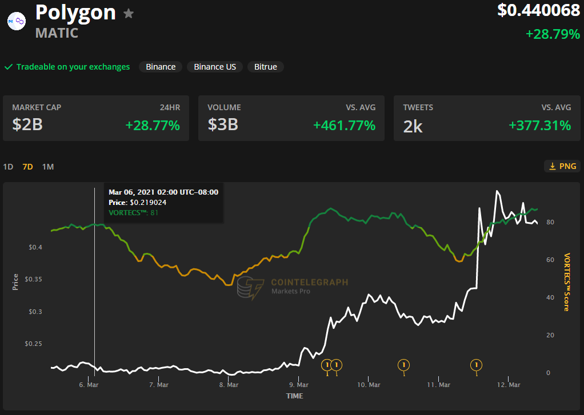Open the Bitrue exchange chip

266,67
